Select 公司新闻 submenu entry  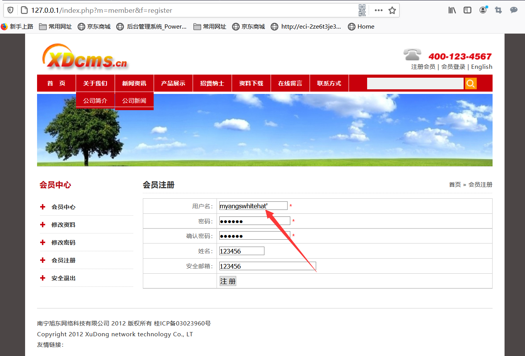pyautogui.click(x=134, y=100)
